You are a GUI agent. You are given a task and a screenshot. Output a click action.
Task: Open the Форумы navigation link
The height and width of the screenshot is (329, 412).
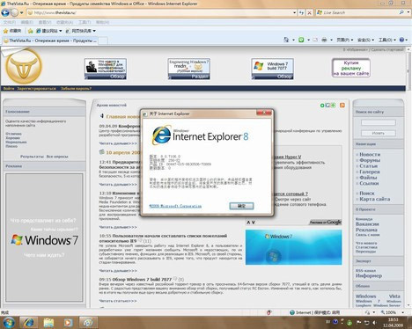[370, 160]
